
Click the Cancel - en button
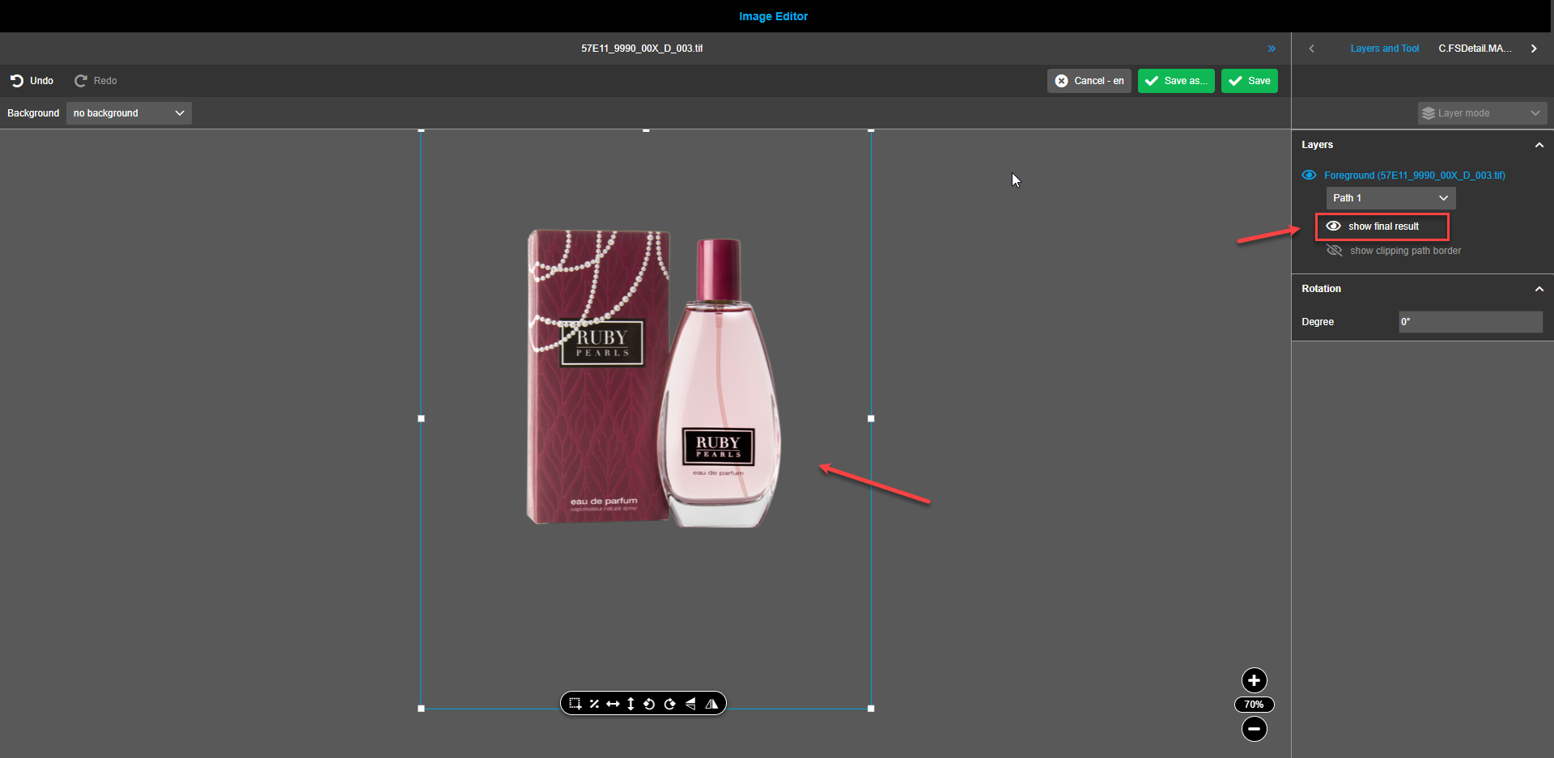tap(1089, 80)
